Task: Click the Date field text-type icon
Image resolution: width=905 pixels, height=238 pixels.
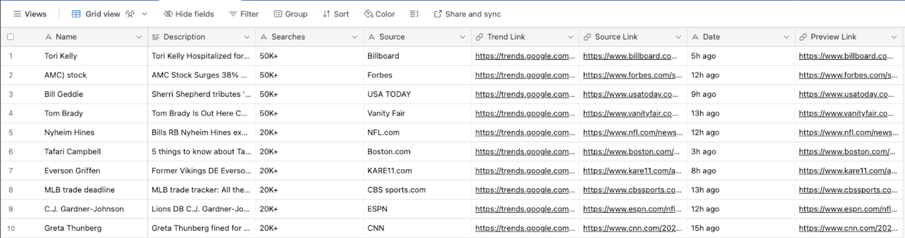Action: 695,37
